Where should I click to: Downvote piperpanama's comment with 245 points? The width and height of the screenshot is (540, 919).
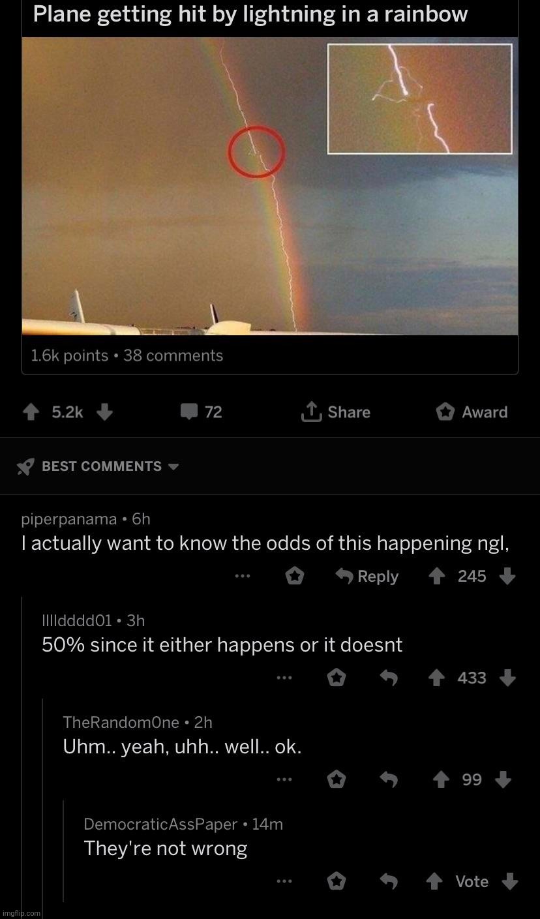(507, 577)
